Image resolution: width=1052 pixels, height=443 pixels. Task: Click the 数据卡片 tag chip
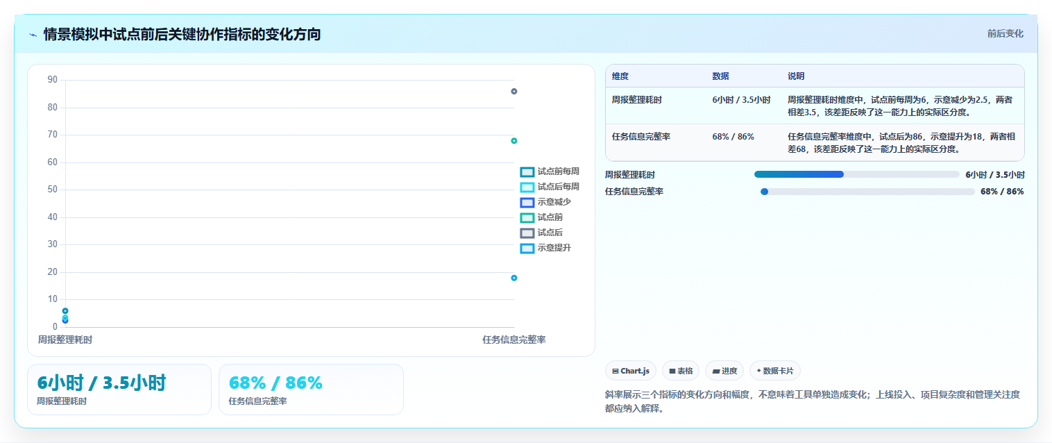(x=775, y=371)
